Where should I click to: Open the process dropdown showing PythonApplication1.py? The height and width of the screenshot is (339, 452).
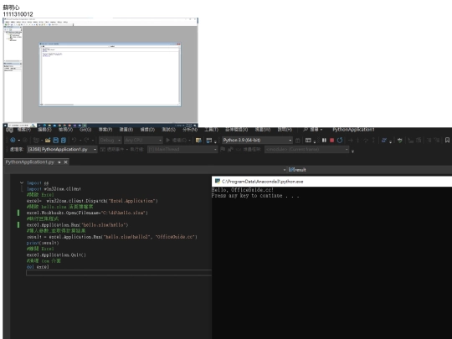click(x=62, y=149)
